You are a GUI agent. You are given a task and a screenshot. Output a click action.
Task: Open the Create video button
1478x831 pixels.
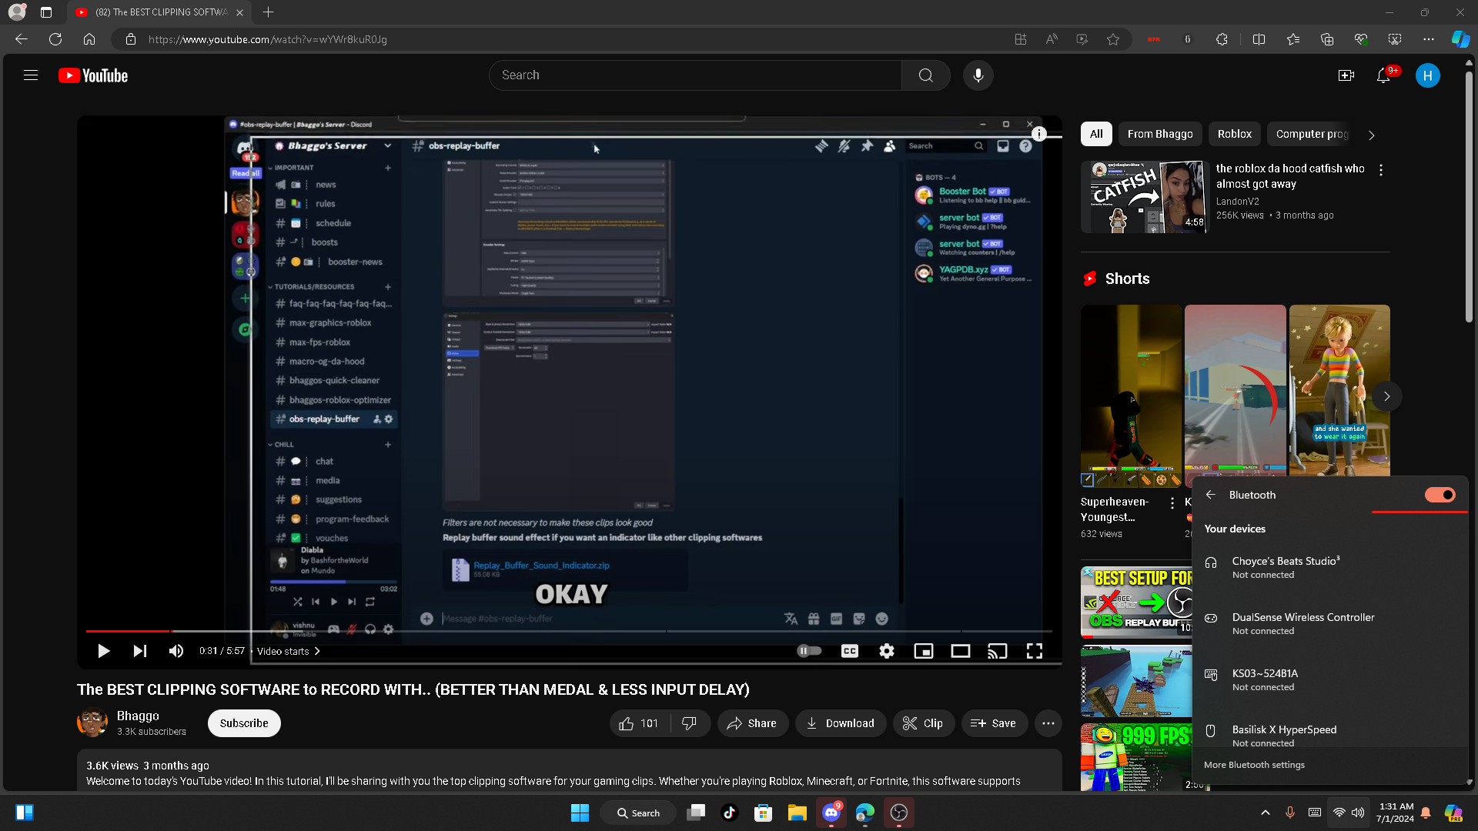click(x=1346, y=75)
